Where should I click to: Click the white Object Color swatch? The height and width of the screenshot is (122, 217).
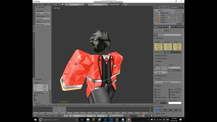click(175, 103)
